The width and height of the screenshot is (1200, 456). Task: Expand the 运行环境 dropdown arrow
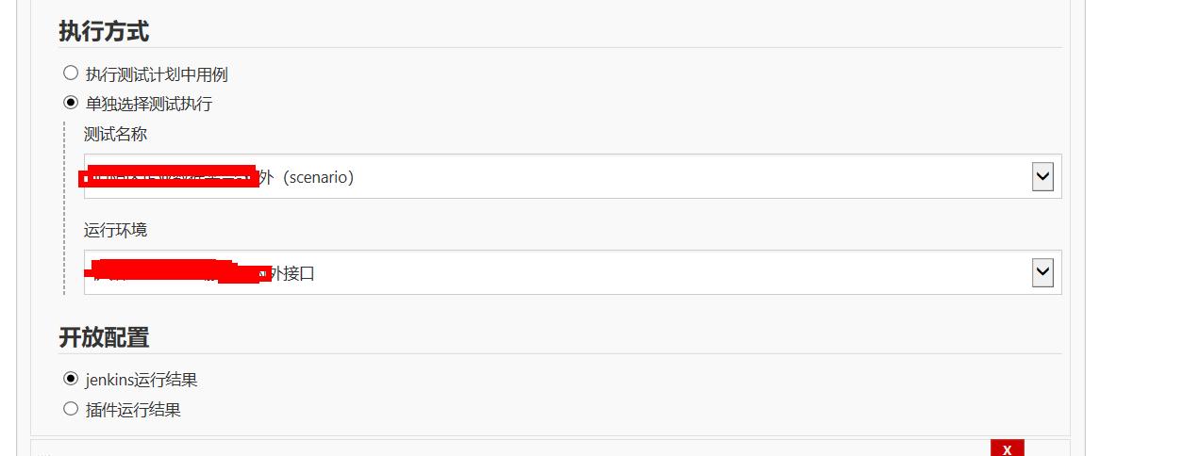point(1042,272)
